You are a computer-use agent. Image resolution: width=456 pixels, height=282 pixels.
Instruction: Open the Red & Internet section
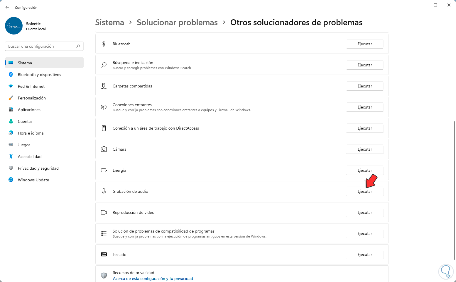point(31,86)
